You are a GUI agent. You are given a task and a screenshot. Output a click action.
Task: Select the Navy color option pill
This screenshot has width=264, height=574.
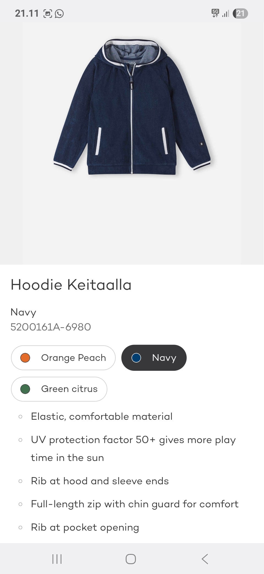coord(154,358)
